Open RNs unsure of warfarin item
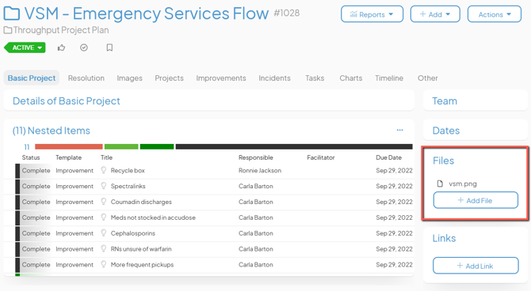Viewport: 531px width, 291px height. [x=141, y=249]
